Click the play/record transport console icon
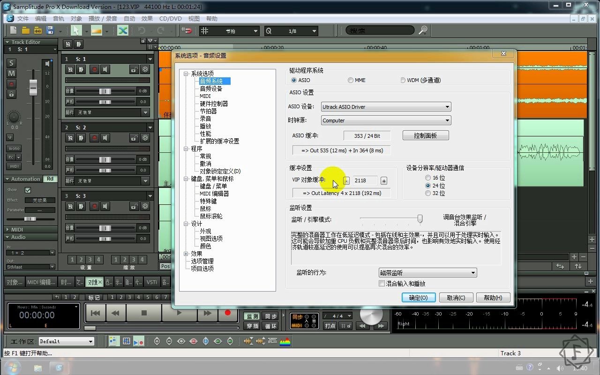 click(138, 341)
